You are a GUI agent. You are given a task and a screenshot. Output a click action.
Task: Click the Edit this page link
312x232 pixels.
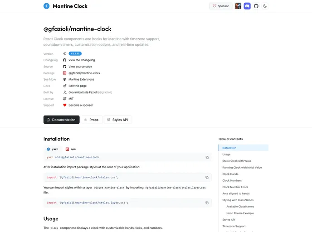tap(78, 86)
